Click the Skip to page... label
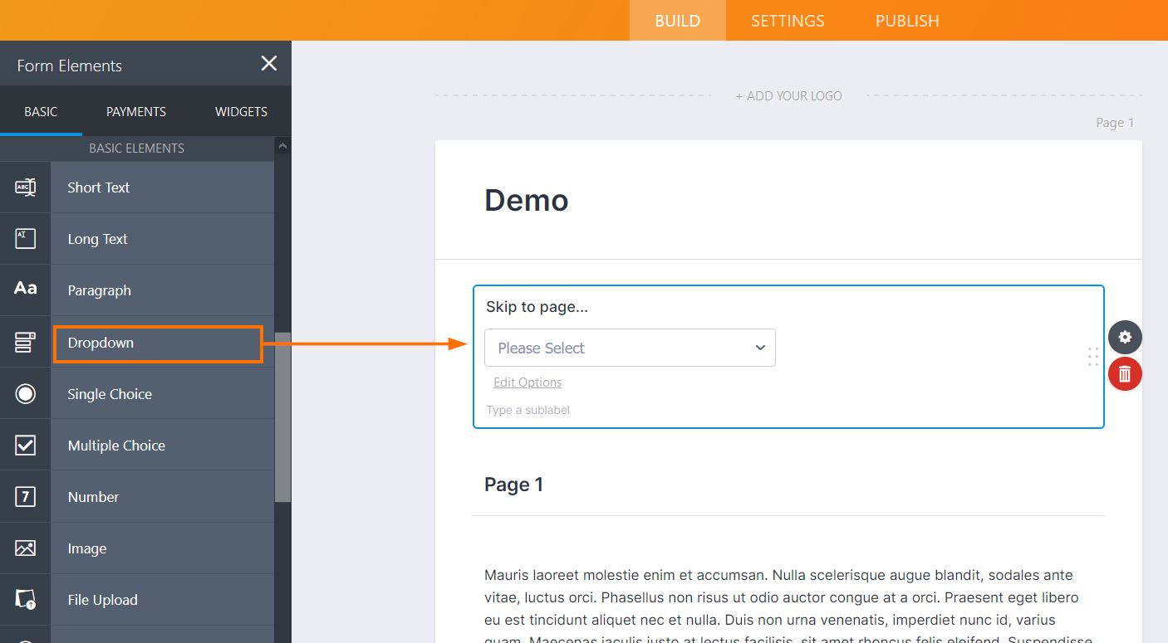 pos(537,307)
